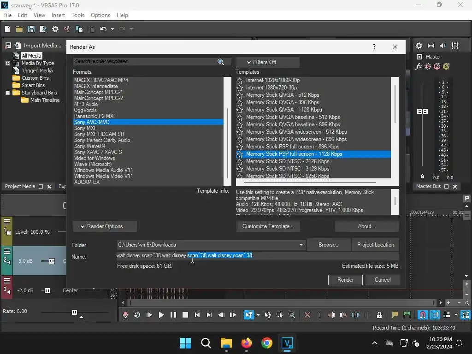Click the Cut scissors toolbar icon
Screen dimensions: 472x354
(x=67, y=29)
